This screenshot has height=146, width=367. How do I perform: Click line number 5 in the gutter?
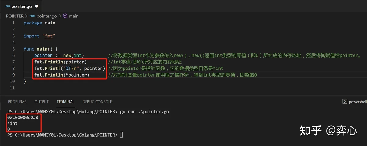13,49
